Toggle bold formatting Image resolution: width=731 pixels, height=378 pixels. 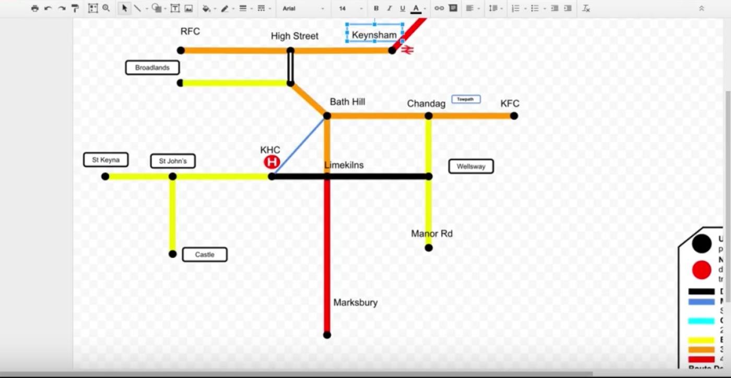coord(375,8)
